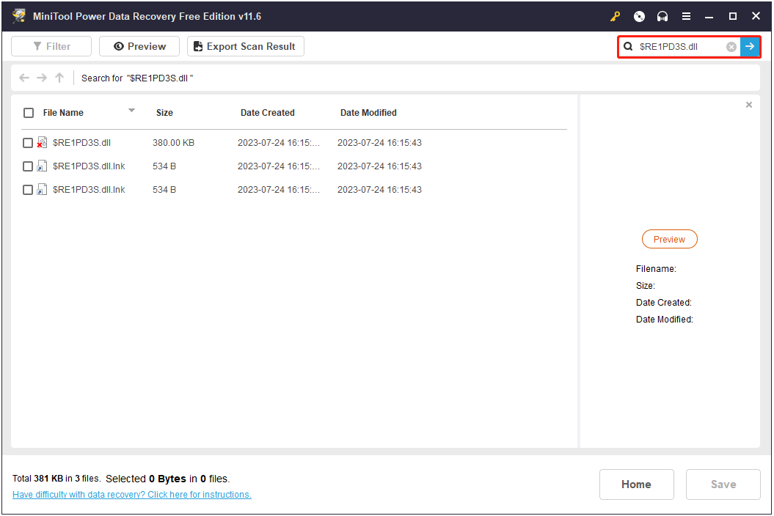
Task: Click the deleted file icon of $RE1PD3S.dll
Action: (42, 143)
